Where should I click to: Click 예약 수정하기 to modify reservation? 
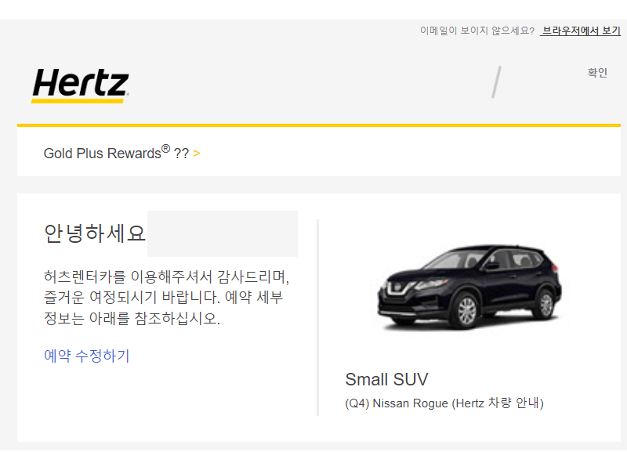coord(87,356)
